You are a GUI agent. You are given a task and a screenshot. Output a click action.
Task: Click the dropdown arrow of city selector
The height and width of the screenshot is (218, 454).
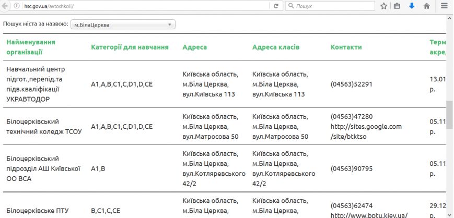pos(170,25)
